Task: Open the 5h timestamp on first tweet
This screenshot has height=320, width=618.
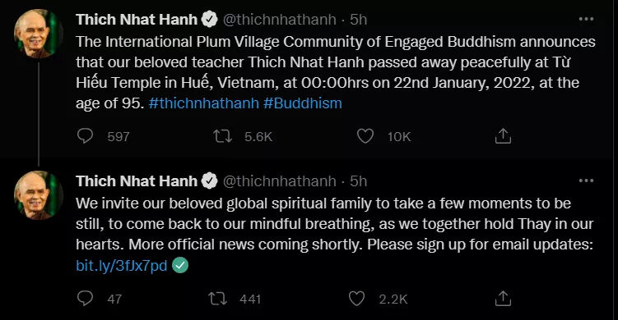Action: tap(358, 19)
